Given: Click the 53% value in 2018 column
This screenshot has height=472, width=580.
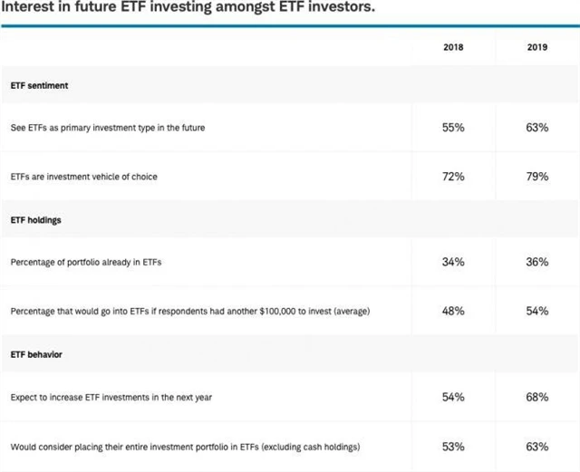Looking at the screenshot, I should coord(453,447).
